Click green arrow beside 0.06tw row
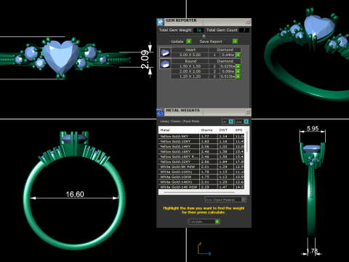349x262 pixels. click(238, 71)
